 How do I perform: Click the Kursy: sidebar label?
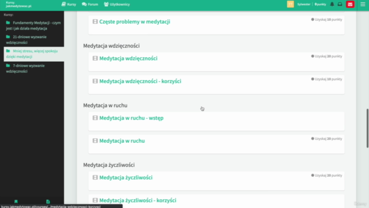tap(9, 14)
